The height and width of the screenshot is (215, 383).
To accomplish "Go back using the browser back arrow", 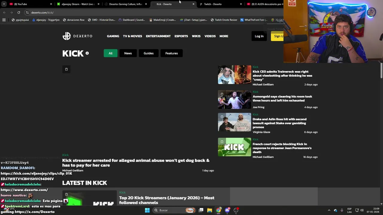I will pos(4,13).
